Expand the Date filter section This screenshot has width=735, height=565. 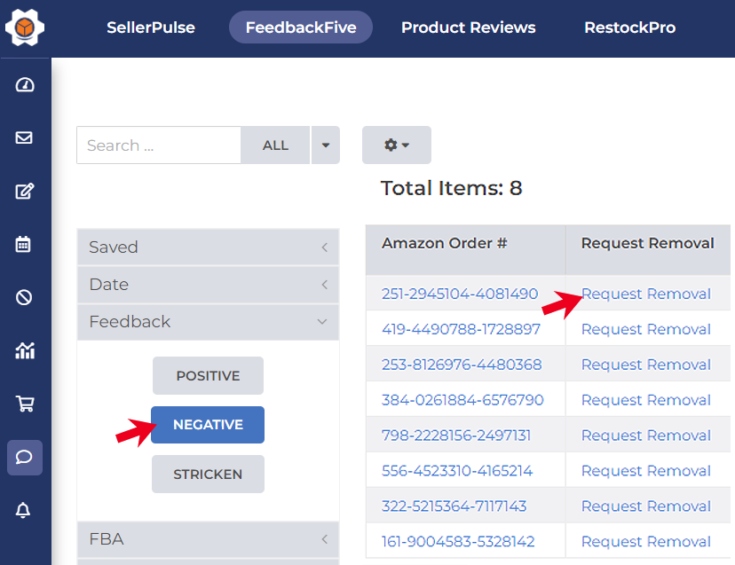[x=208, y=285]
